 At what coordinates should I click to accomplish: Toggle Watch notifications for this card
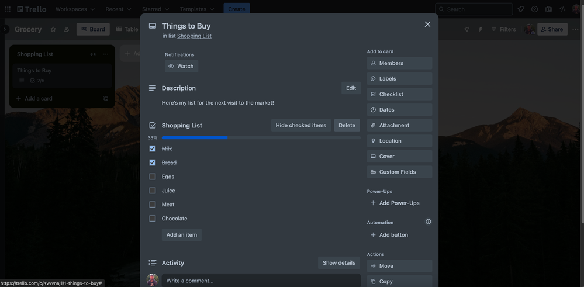point(181,66)
